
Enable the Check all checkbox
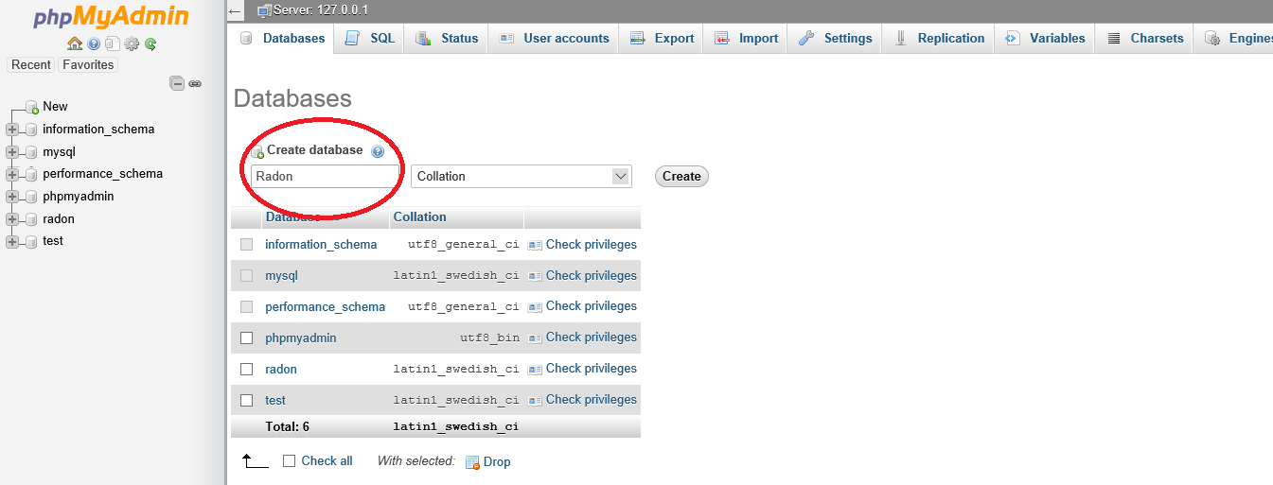point(290,461)
